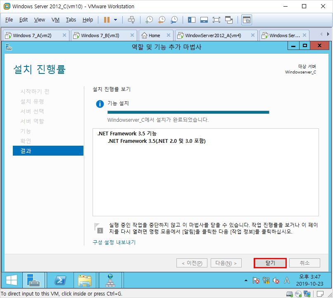Open Server Manager from the taskbar
This screenshot has width=333, height=298.
(x=33, y=280)
